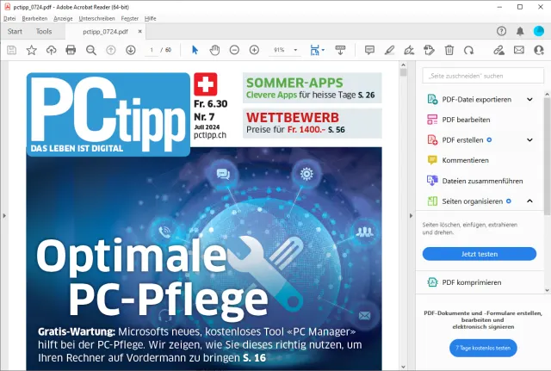Screen dimensions: 551x371
Task: Click the document vertical scrollbar thumb
Action: pyautogui.click(x=403, y=72)
